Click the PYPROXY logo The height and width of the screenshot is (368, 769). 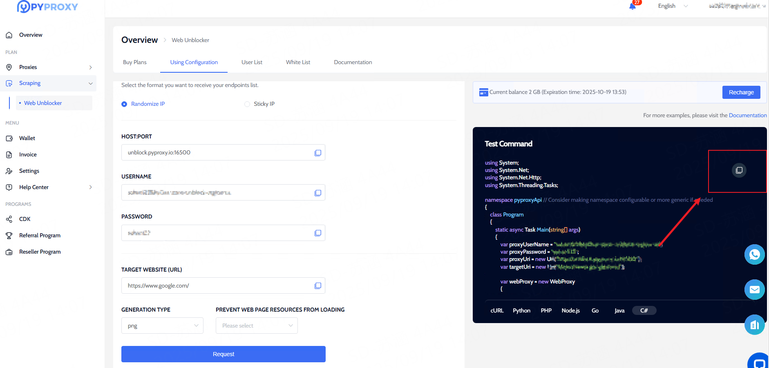pyautogui.click(x=47, y=7)
